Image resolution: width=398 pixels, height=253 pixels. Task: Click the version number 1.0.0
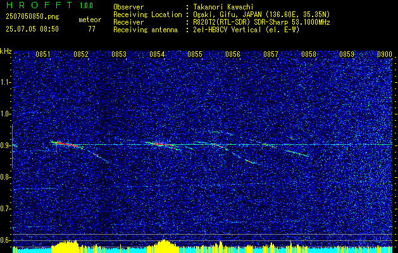[x=86, y=6]
